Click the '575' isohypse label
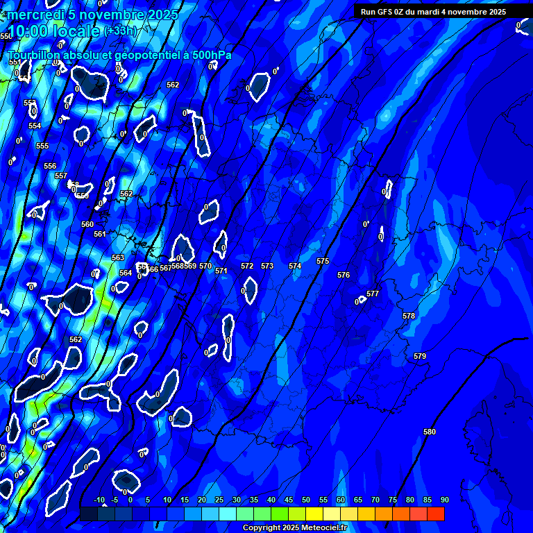533x533 pixels. click(323, 262)
